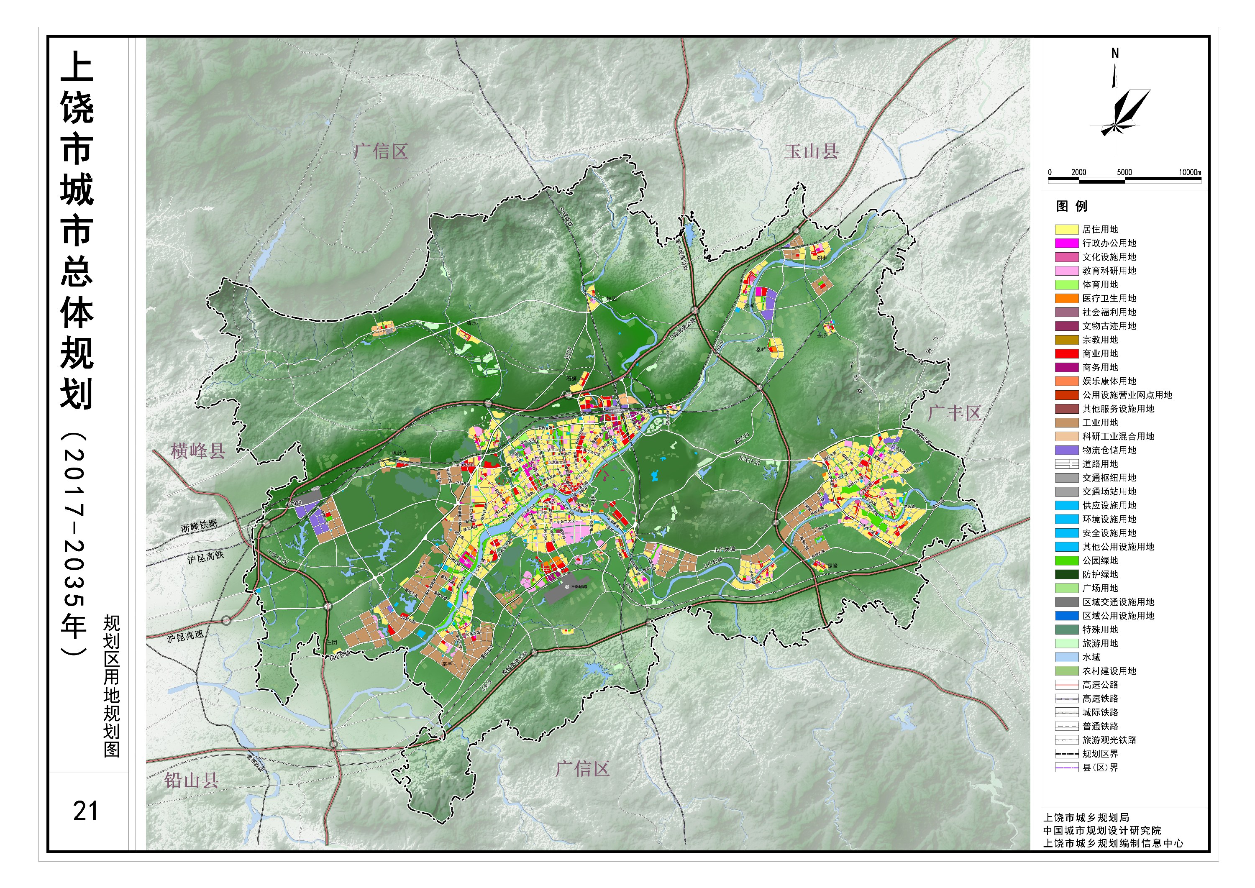Click the 中国城市规划设计研究院 credit line

[1102, 831]
